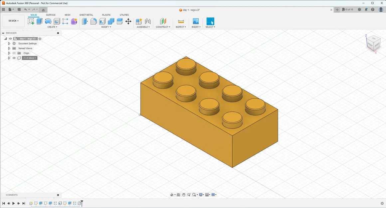Select the Rectangular Pattern tool
Image resolution: width=386 pixels, height=208 pixels.
[65, 21]
